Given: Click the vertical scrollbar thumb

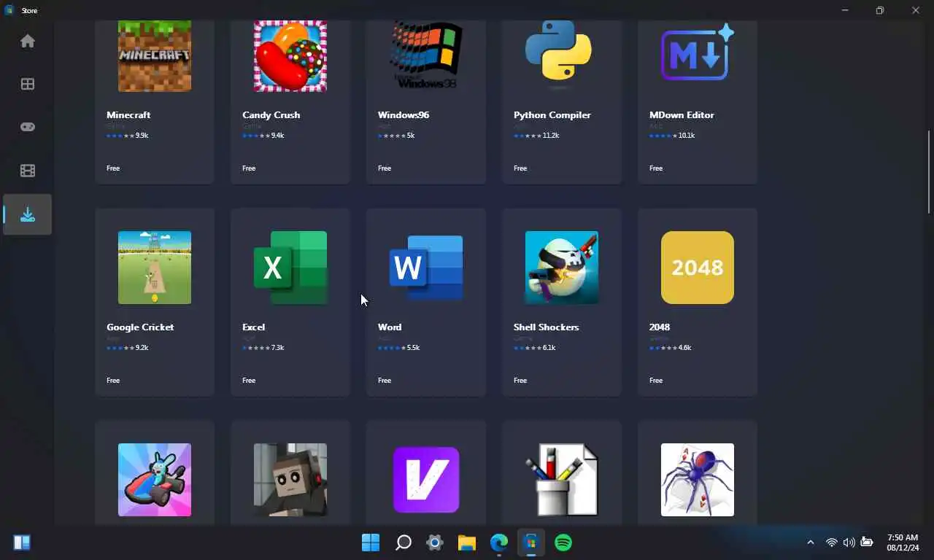Looking at the screenshot, I should [x=929, y=172].
